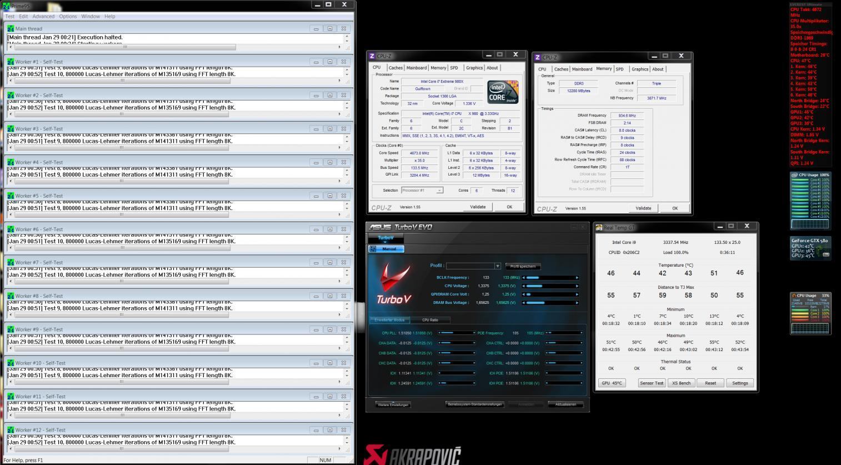Click Validate in the left CPU-Z window

[x=478, y=207]
